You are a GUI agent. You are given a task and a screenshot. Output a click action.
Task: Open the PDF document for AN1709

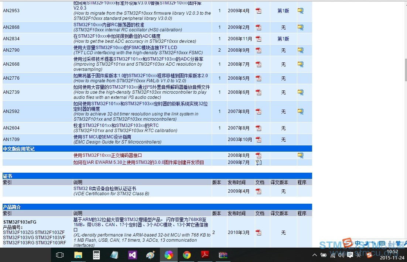point(259,139)
